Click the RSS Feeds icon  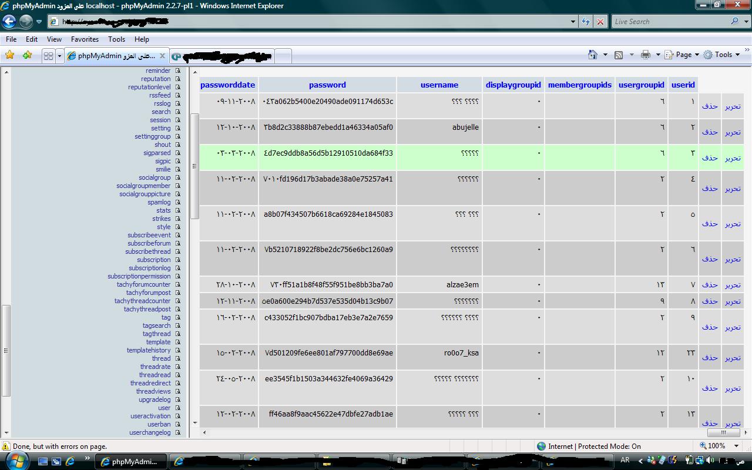[x=619, y=55]
